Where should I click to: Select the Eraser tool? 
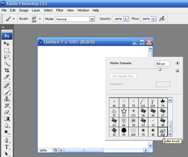7,112
